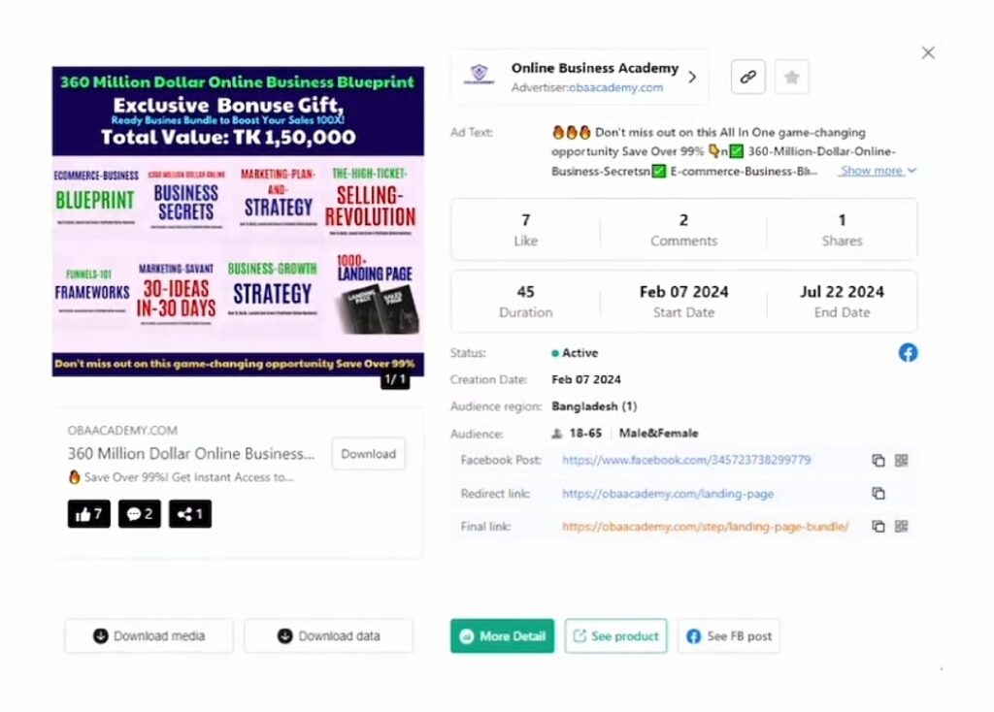Image resolution: width=994 pixels, height=712 pixels.
Task: Click the Download button beside the ad title
Action: tap(368, 454)
